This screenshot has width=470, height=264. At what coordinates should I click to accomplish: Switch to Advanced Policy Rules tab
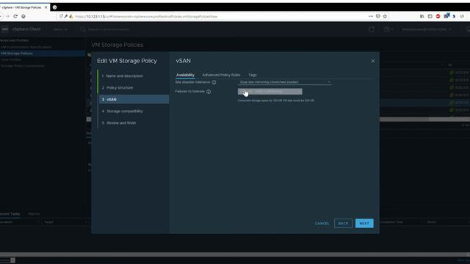pyautogui.click(x=221, y=75)
